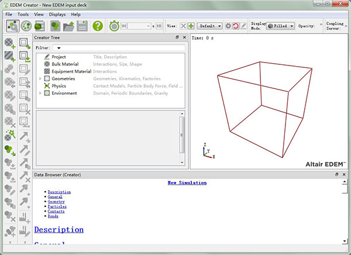Follow the Geometry link in Data Browser
The image size is (351, 255).
[56, 202]
